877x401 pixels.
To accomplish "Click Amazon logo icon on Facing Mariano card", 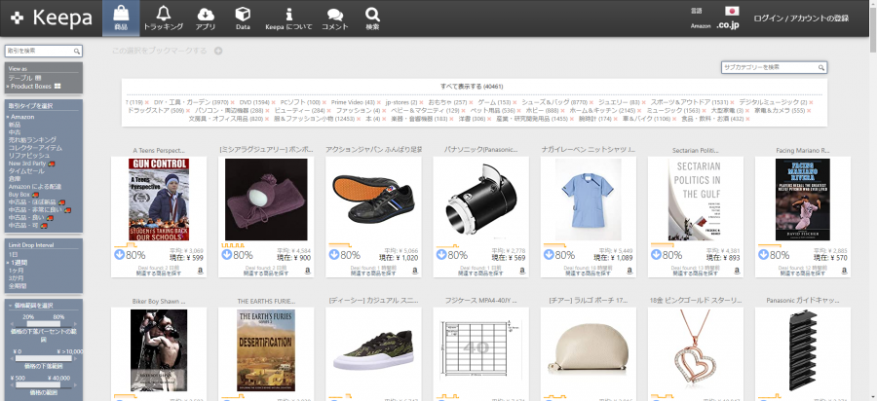I will [845, 271].
